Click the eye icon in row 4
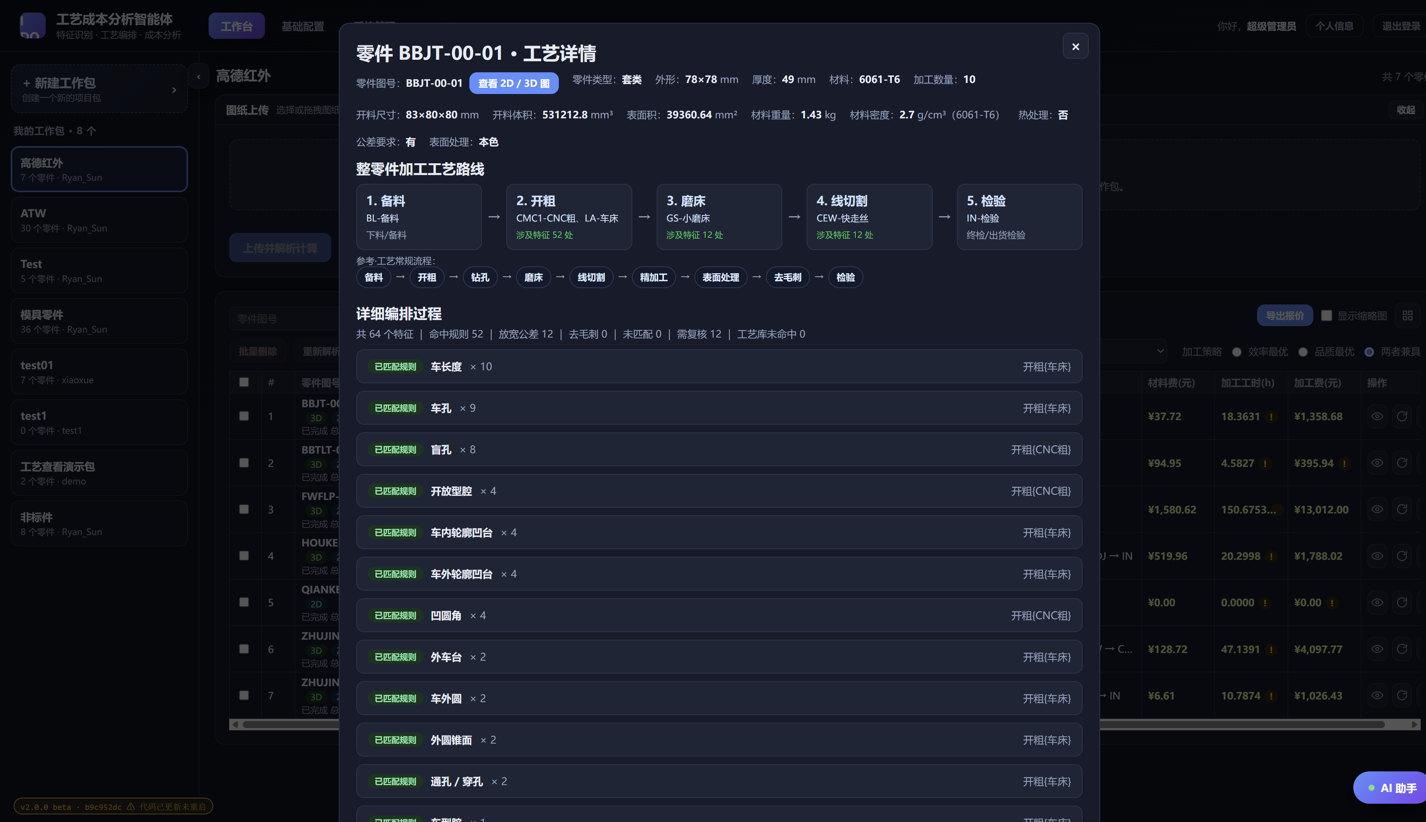Image resolution: width=1426 pixels, height=822 pixels. coord(1377,556)
